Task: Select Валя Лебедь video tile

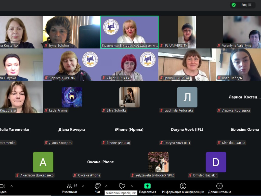Action: click(238, 65)
